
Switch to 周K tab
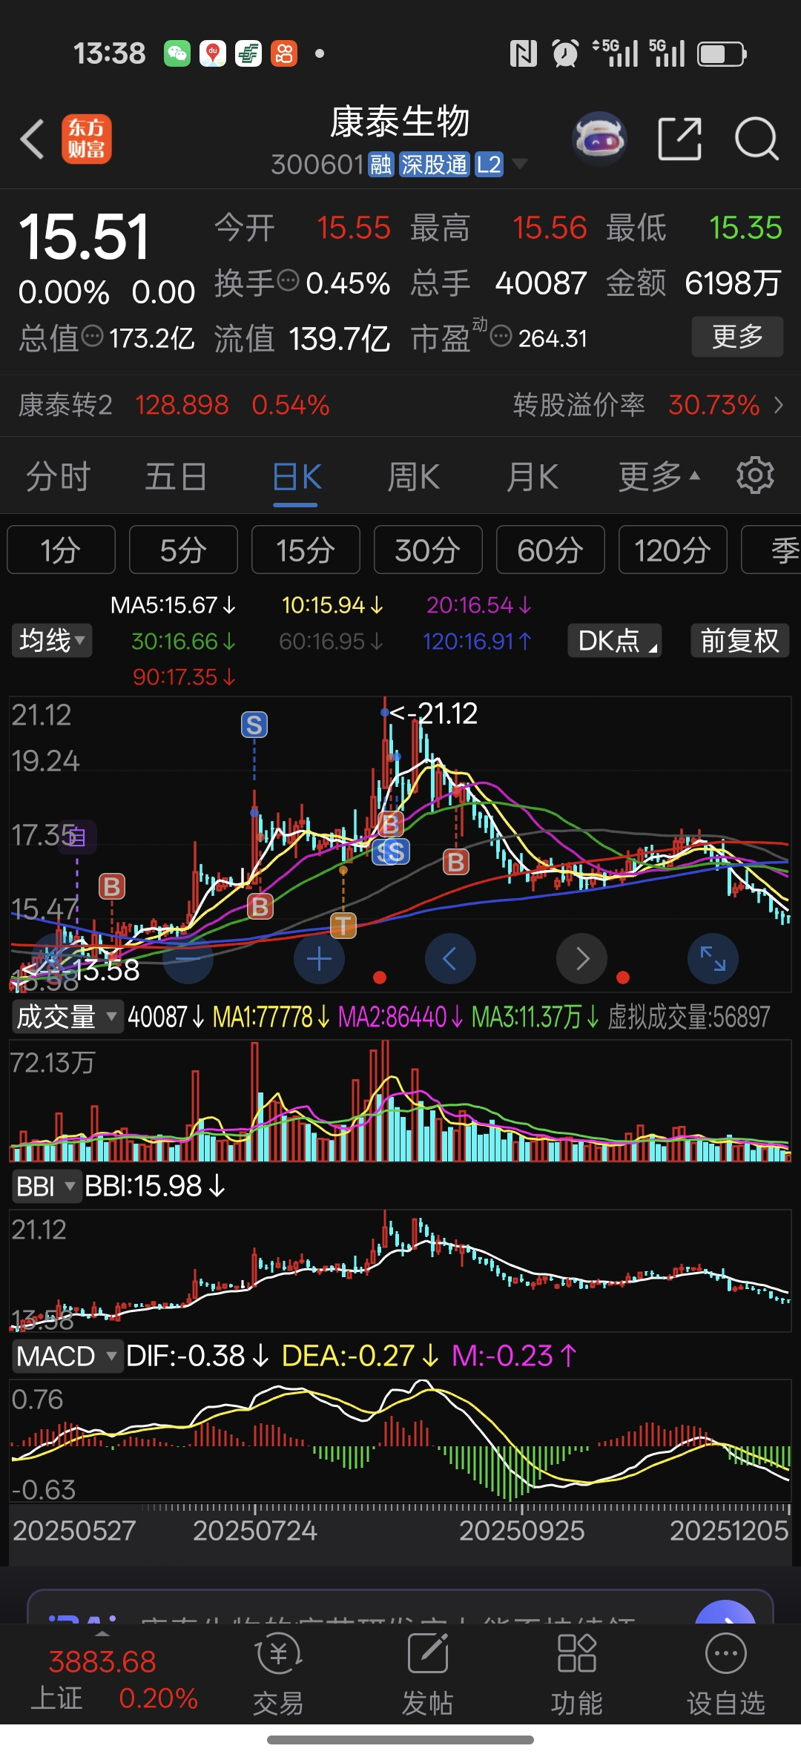414,475
